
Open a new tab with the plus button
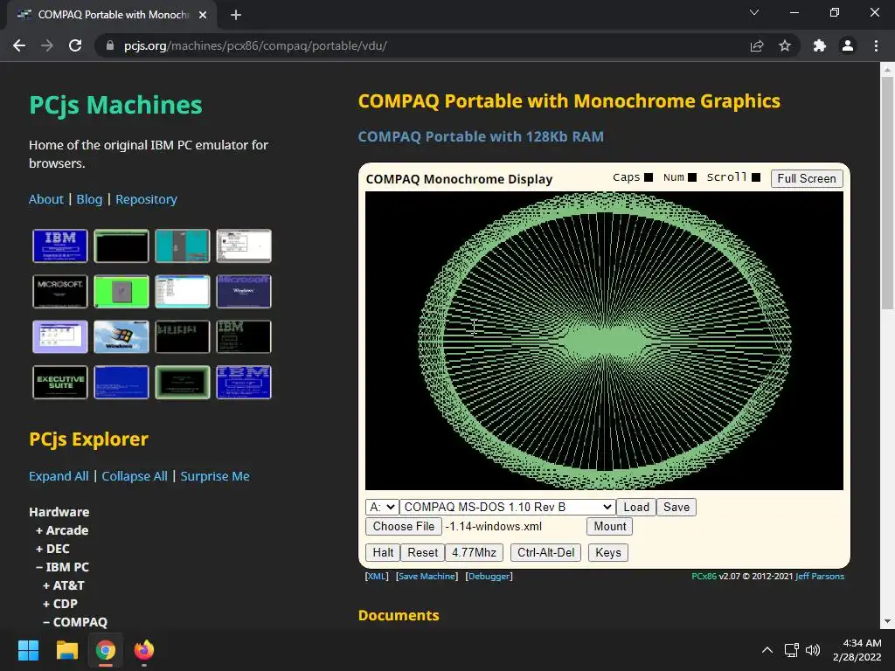pos(236,15)
